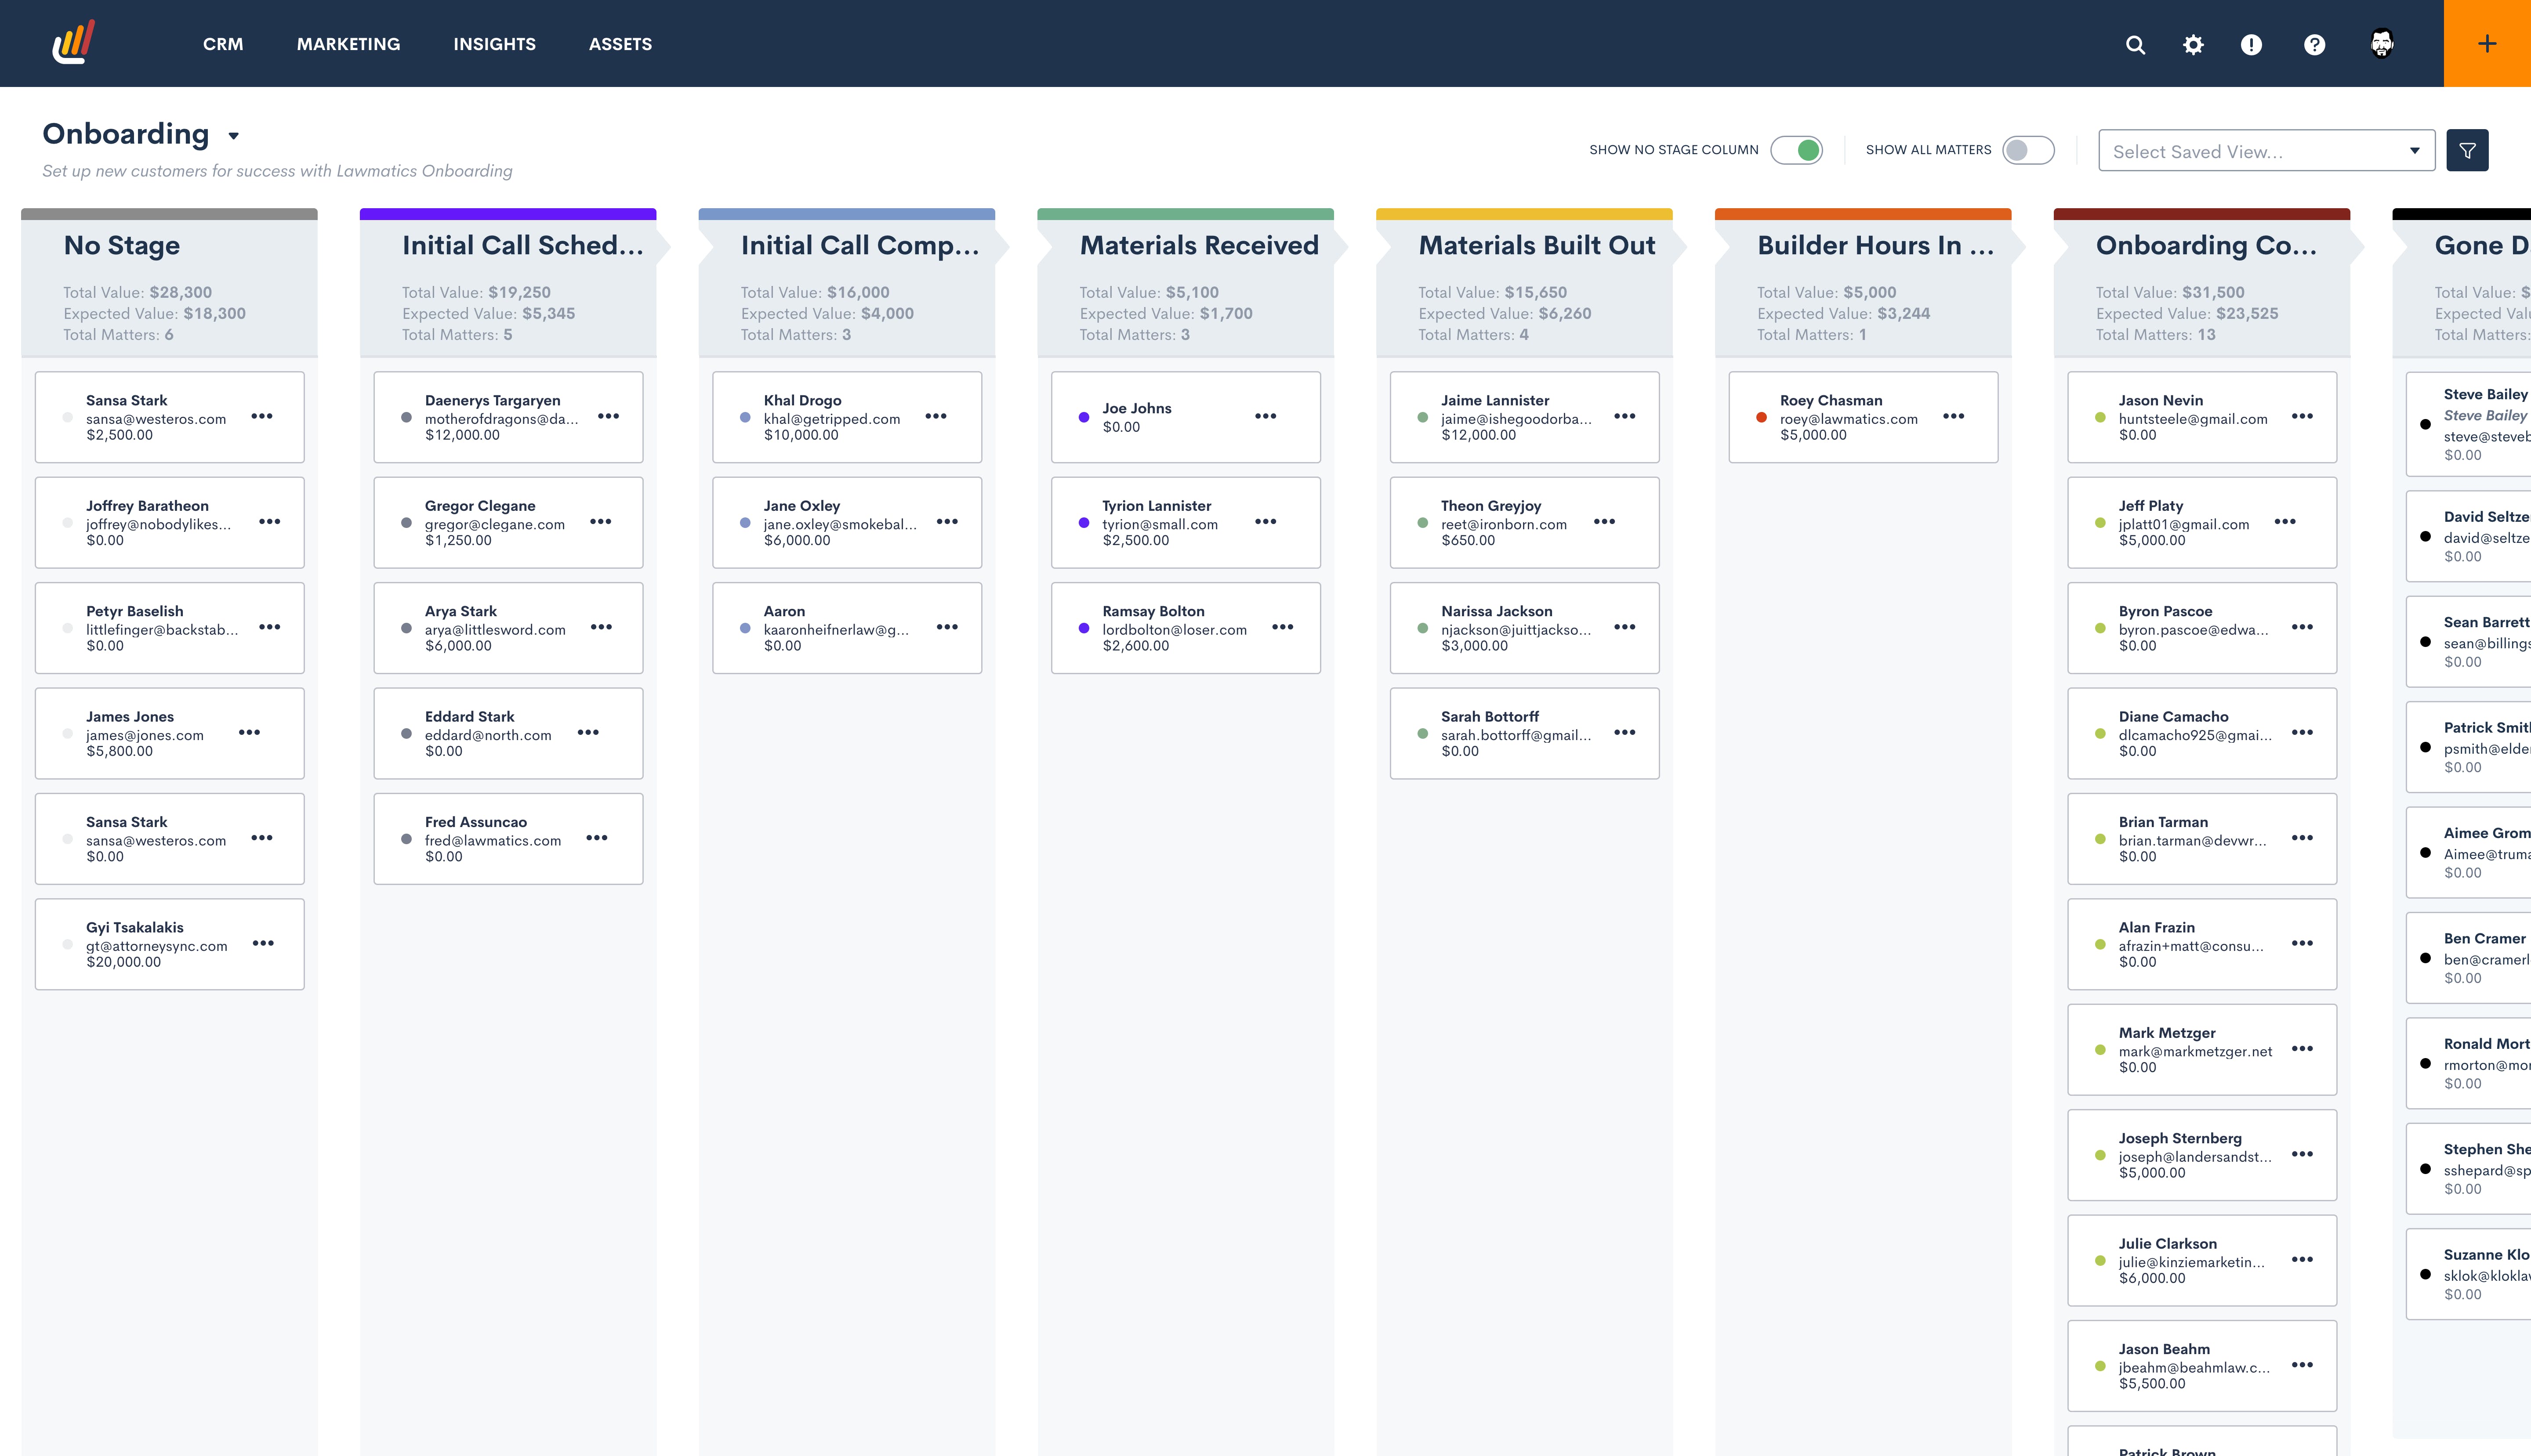Toggle Show No Stage Column switch
This screenshot has height=1456, width=2531.
[1797, 150]
